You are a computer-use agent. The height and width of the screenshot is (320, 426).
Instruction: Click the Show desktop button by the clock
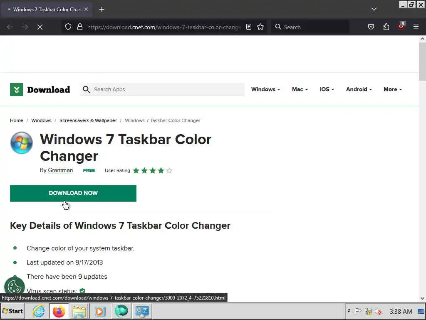click(421, 311)
